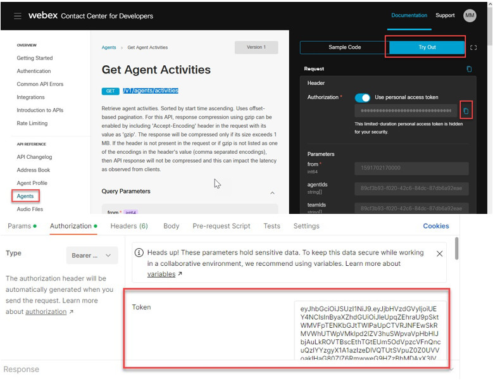Open the Tests tab
The image size is (493, 381).
(x=271, y=226)
